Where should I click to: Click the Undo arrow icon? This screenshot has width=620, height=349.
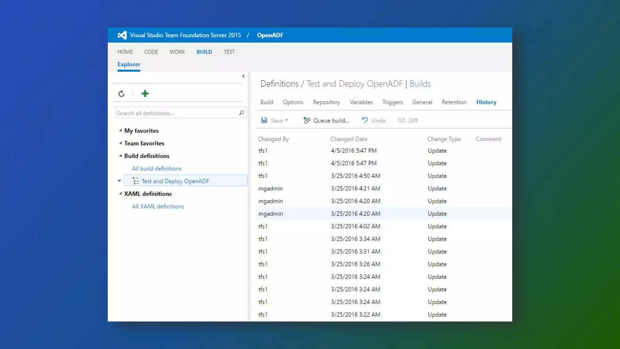pos(365,120)
